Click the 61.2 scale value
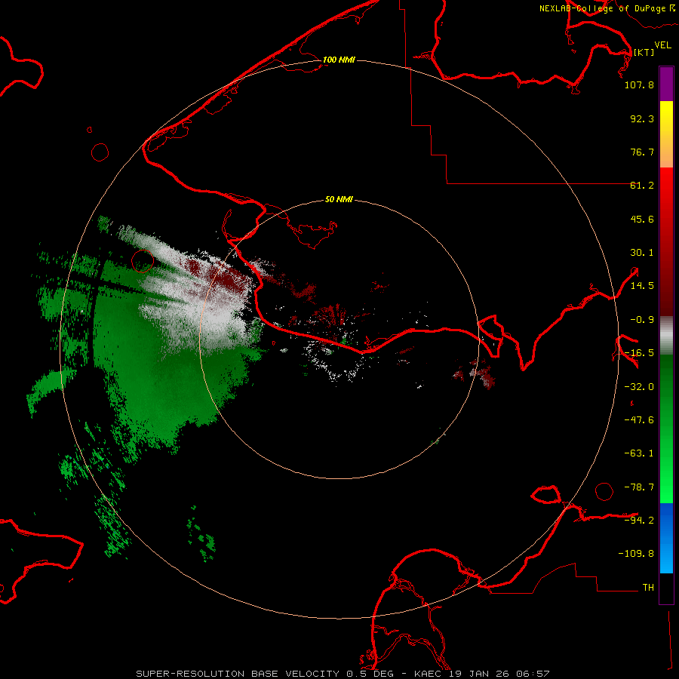 click(x=642, y=186)
